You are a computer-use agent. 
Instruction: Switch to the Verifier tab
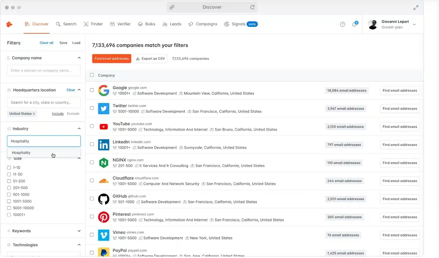pyautogui.click(x=120, y=24)
